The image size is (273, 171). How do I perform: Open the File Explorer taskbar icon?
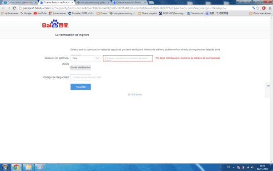click(28, 167)
